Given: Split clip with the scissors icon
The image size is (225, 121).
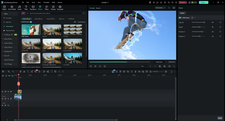Looking at the screenshot, I should (24, 72).
